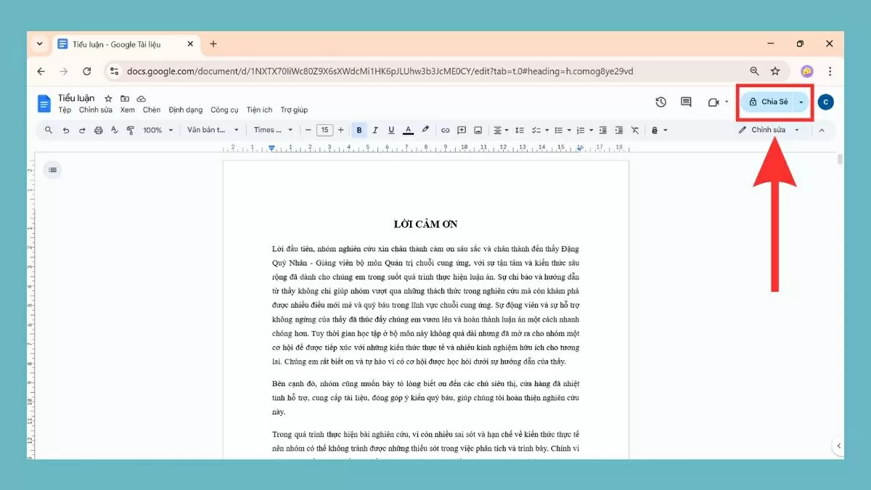Screen dimensions: 871x490
Task: Clear text formatting
Action: (634, 130)
